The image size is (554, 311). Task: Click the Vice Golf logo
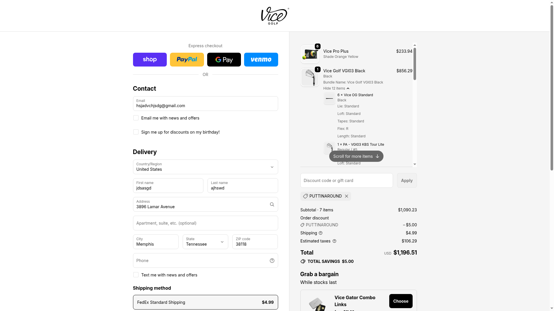[275, 16]
